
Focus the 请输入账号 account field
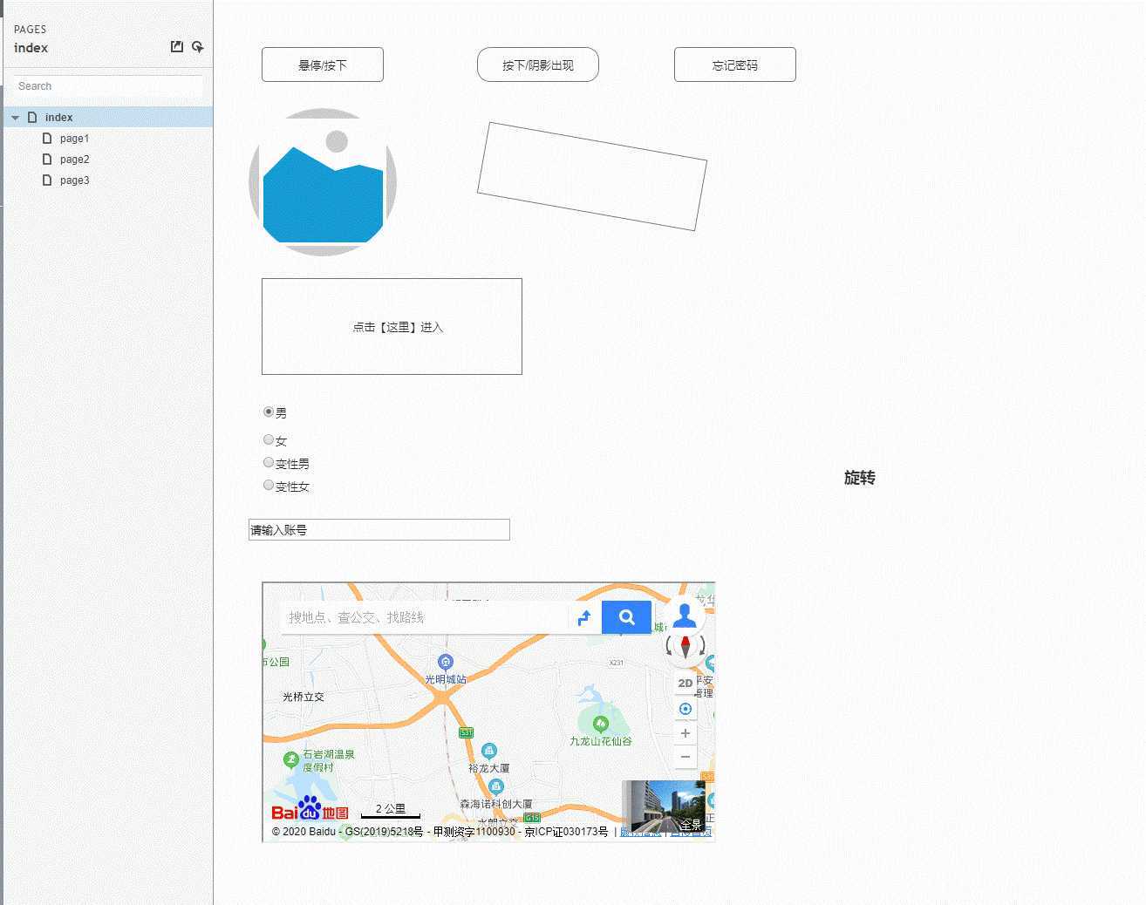[x=379, y=529]
